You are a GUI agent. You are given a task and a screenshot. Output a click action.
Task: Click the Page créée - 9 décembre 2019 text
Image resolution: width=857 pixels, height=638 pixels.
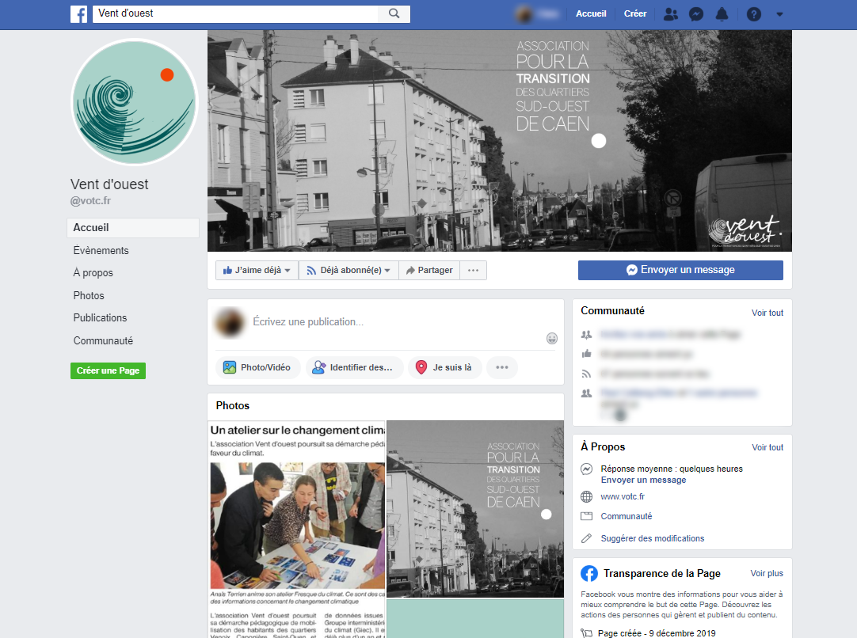point(657,633)
